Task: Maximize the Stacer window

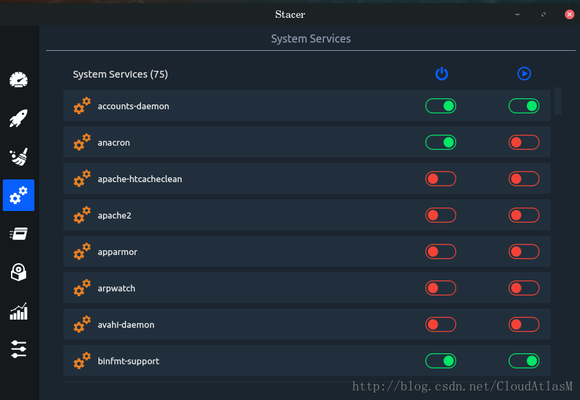Action: pyautogui.click(x=544, y=14)
